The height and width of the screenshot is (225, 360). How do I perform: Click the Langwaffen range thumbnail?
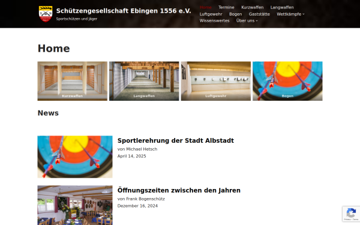pyautogui.click(x=144, y=81)
